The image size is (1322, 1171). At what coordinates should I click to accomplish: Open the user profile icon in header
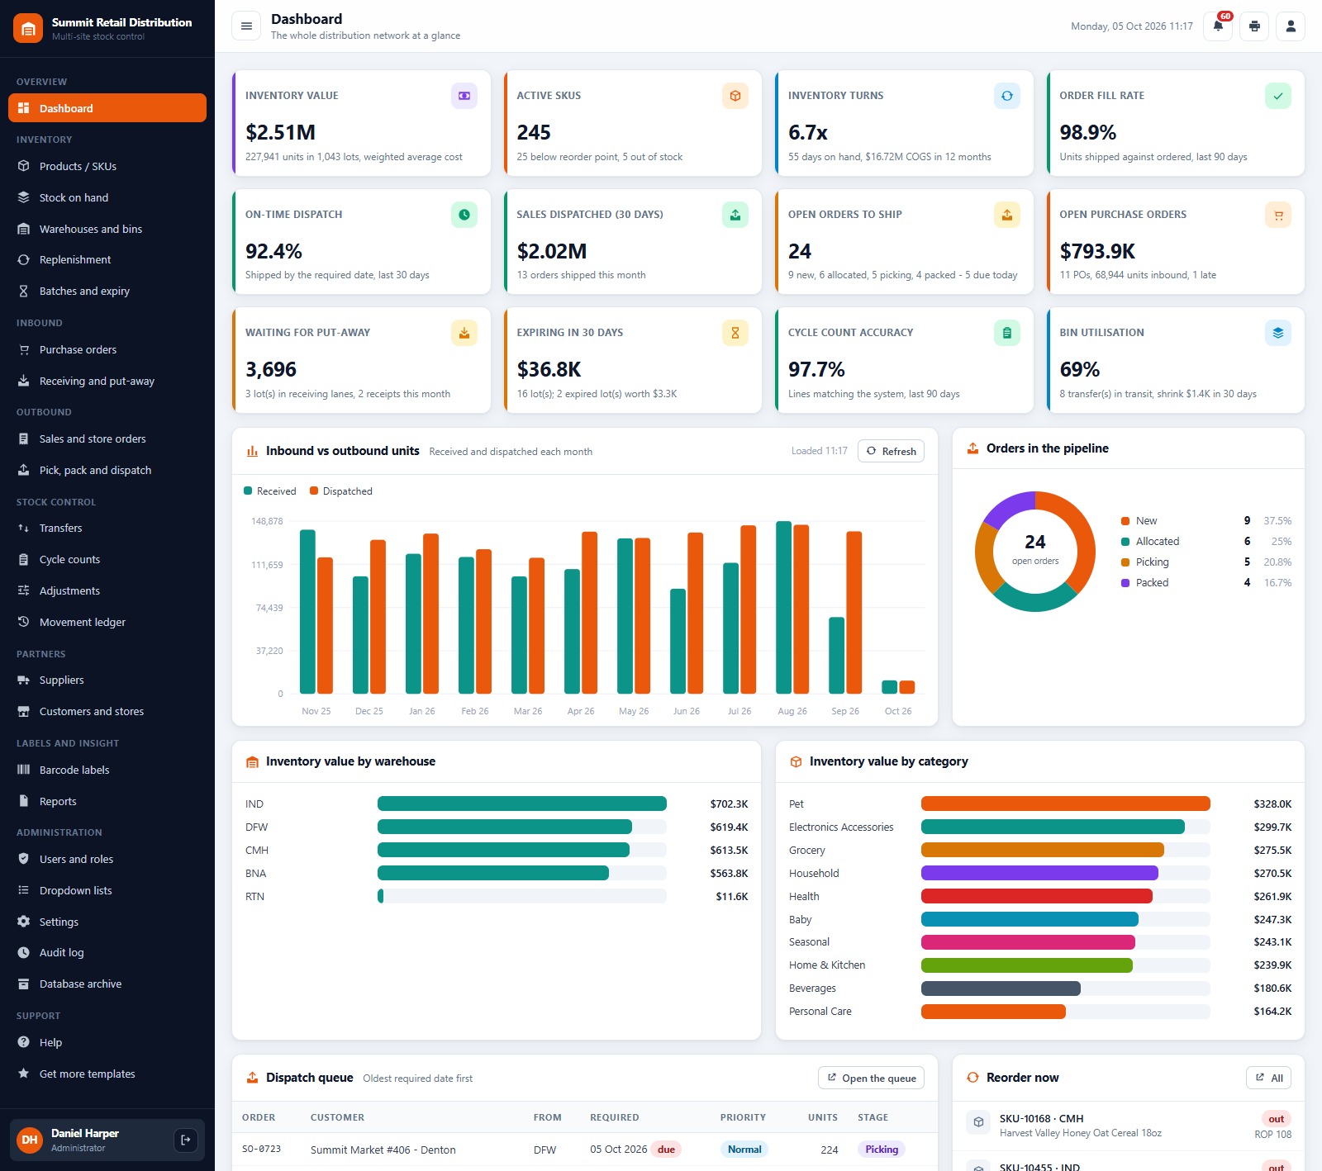pyautogui.click(x=1291, y=26)
